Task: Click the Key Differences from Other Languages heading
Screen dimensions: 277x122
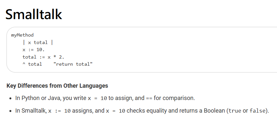Action: pos(57,86)
